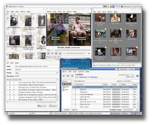Click the Re-read button in Sound Juicer
The width and height of the screenshot is (154, 125).
click(x=42, y=106)
